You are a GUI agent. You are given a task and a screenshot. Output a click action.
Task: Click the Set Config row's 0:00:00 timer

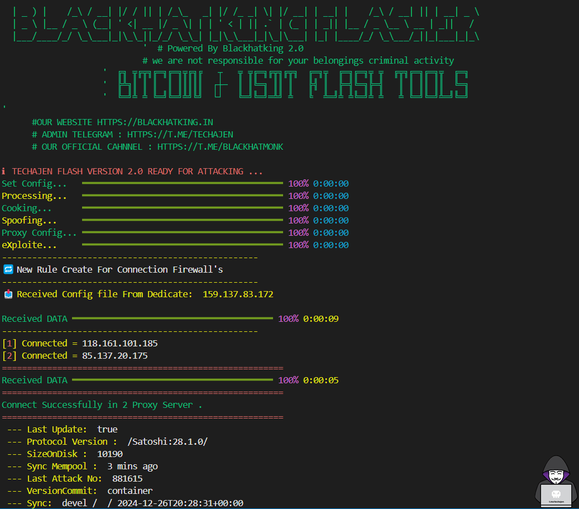click(x=331, y=184)
